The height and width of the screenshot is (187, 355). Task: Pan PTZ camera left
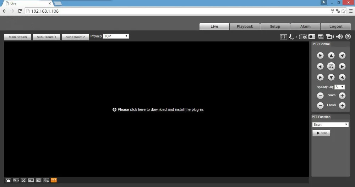pyautogui.click(x=320, y=66)
